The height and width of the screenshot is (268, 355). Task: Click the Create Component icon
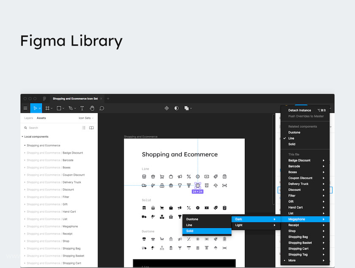click(x=167, y=108)
